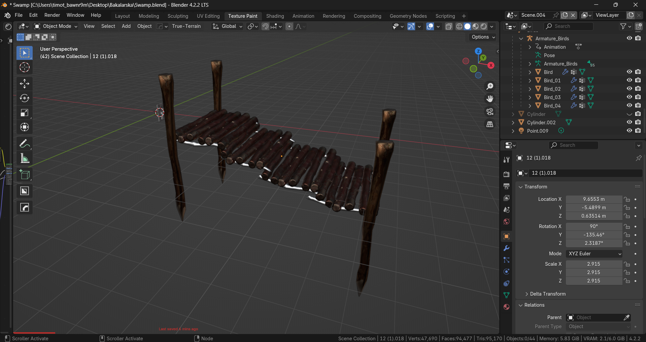Disable Point.009 in renders
The height and width of the screenshot is (342, 646).
click(x=638, y=131)
